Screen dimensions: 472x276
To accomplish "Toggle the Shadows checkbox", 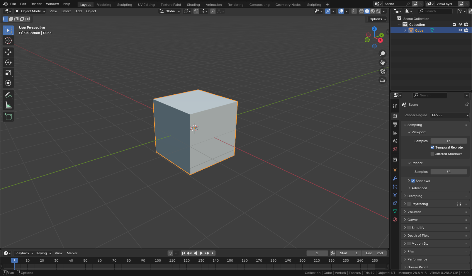I will pos(413,181).
